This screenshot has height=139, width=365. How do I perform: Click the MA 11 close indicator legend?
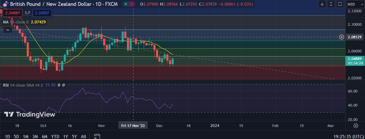click(16, 22)
